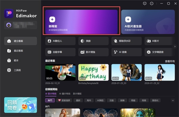Open 建立專案 in the sidebar menu
The width and height of the screenshot is (179, 117).
(x=21, y=41)
